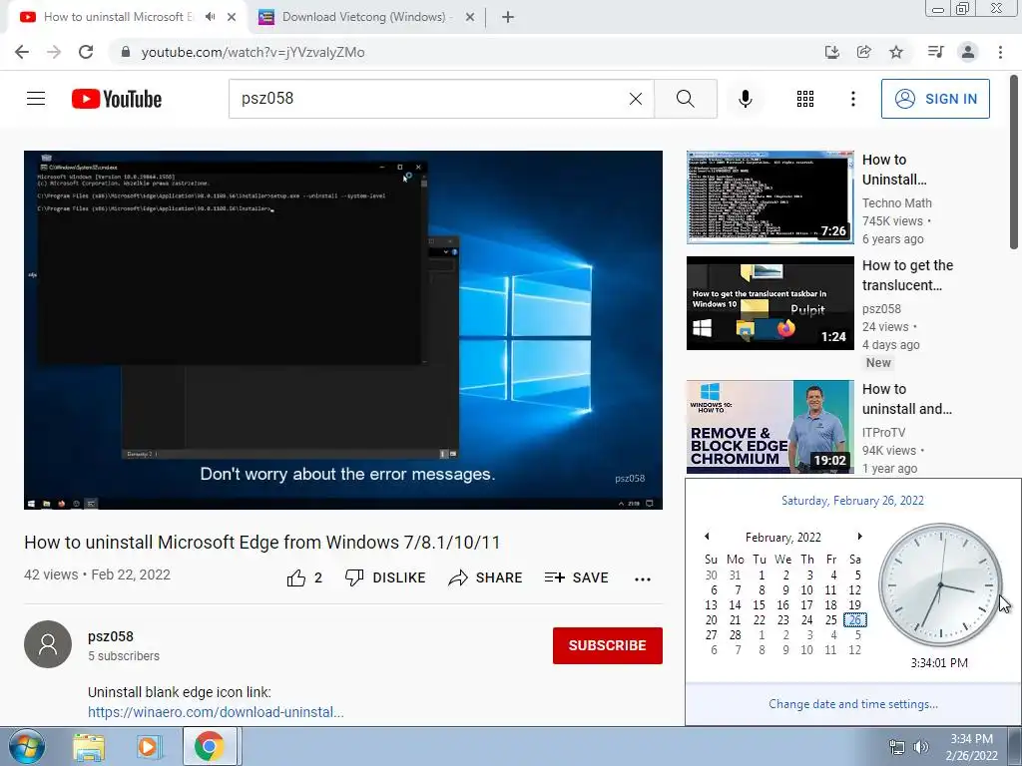Click the taskbar clock showing 3:34 PM

pyautogui.click(x=972, y=747)
